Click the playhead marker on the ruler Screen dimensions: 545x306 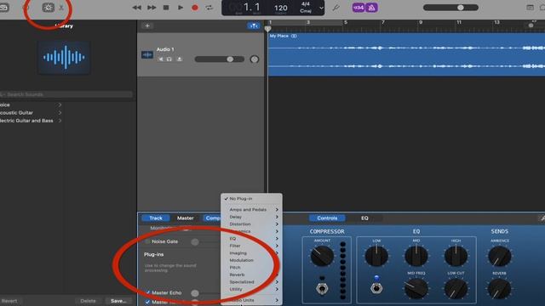[x=267, y=29]
